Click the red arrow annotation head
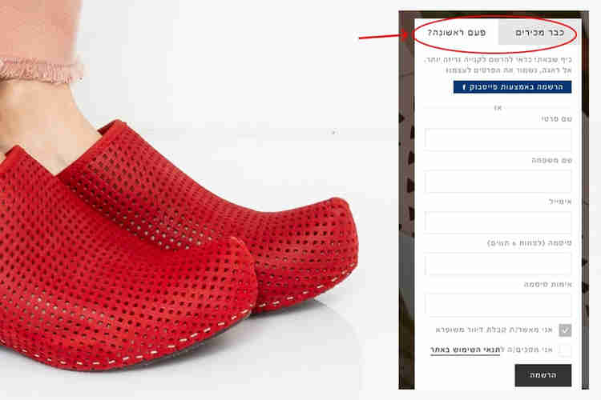This screenshot has width=601, height=400. [405, 35]
